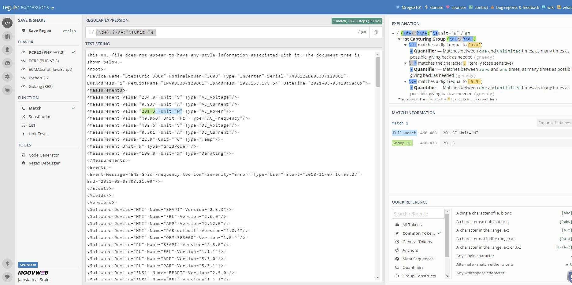Screen dimensions: 572x285
Task: Collapse the 1st Capturing Group node
Action: [399, 39]
